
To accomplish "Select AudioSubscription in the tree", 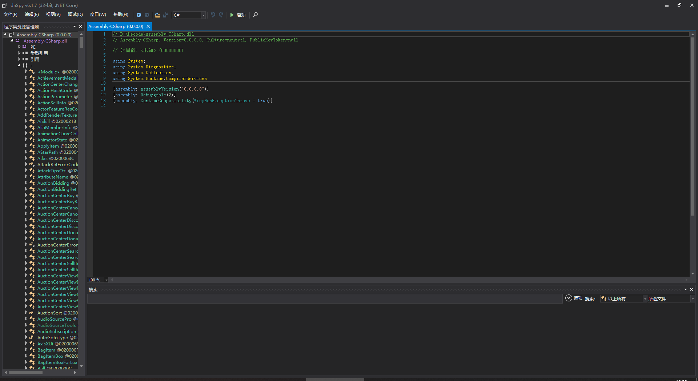I will (56, 332).
